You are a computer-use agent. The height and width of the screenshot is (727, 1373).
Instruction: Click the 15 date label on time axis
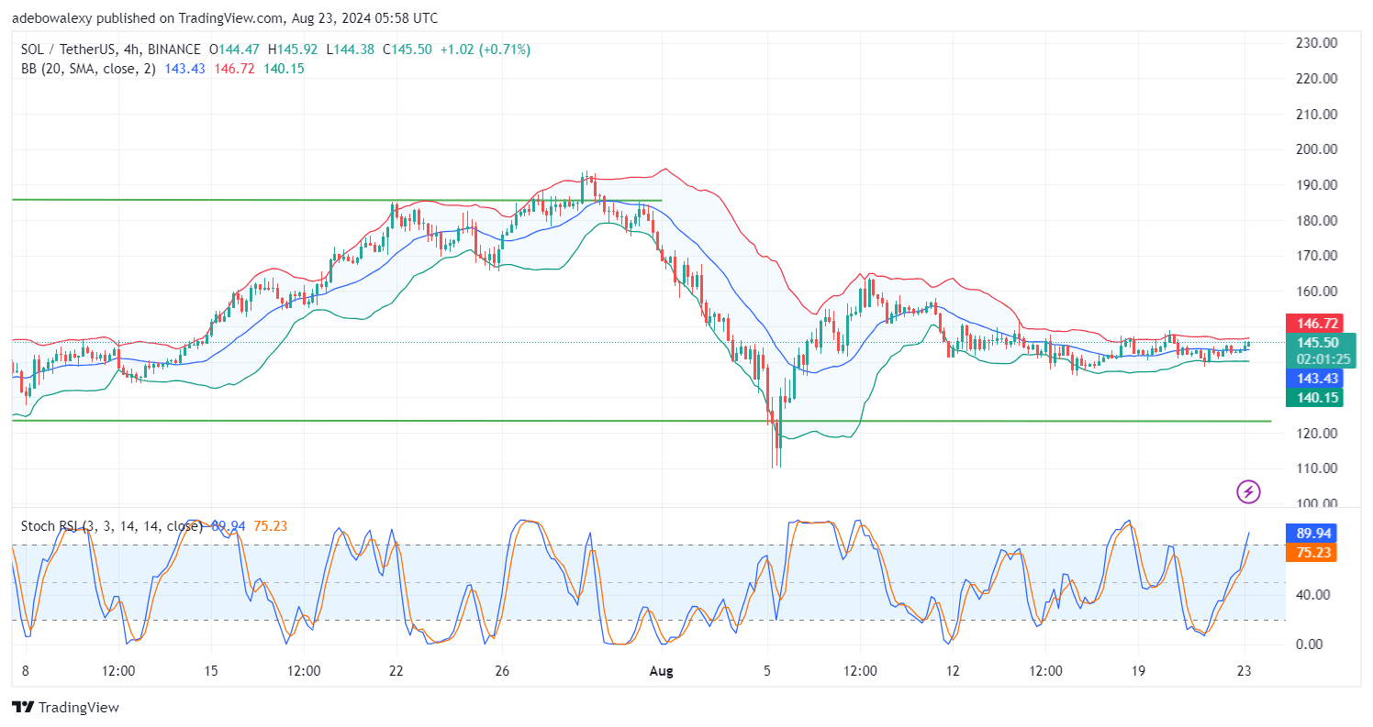coord(210,671)
